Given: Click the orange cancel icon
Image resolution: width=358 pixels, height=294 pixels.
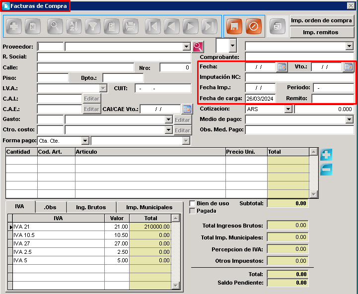Looking at the screenshot, I should click(253, 26).
